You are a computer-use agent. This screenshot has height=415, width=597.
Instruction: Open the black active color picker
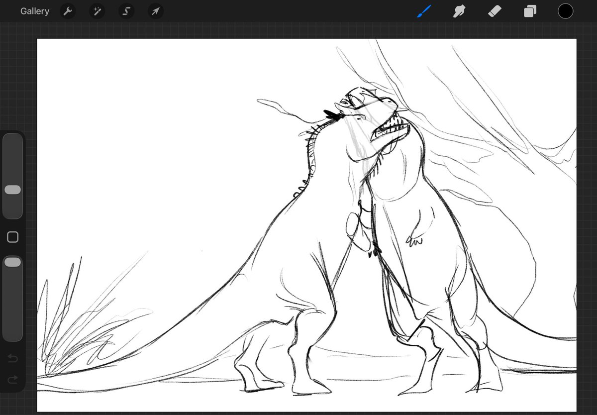click(x=565, y=11)
